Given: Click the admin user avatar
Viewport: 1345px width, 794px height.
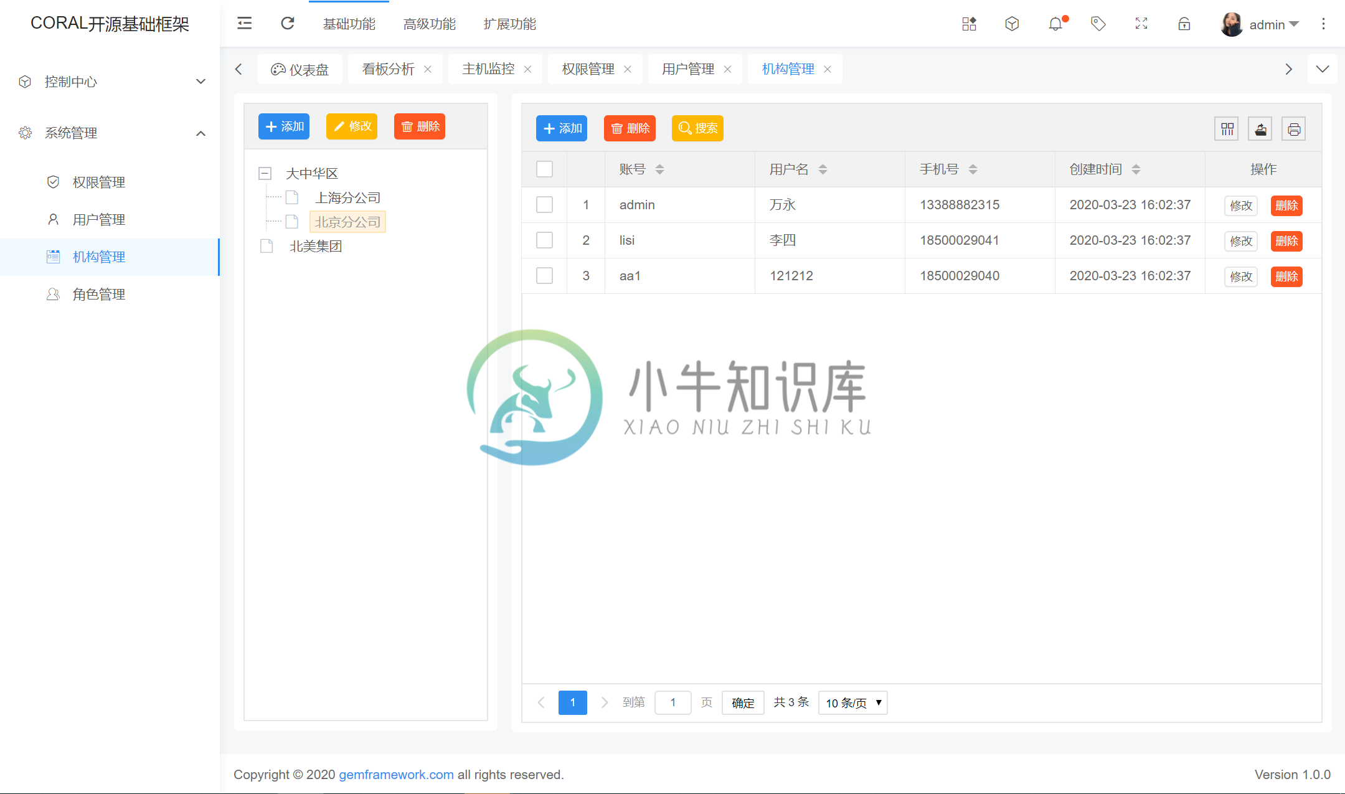Looking at the screenshot, I should click(1232, 24).
